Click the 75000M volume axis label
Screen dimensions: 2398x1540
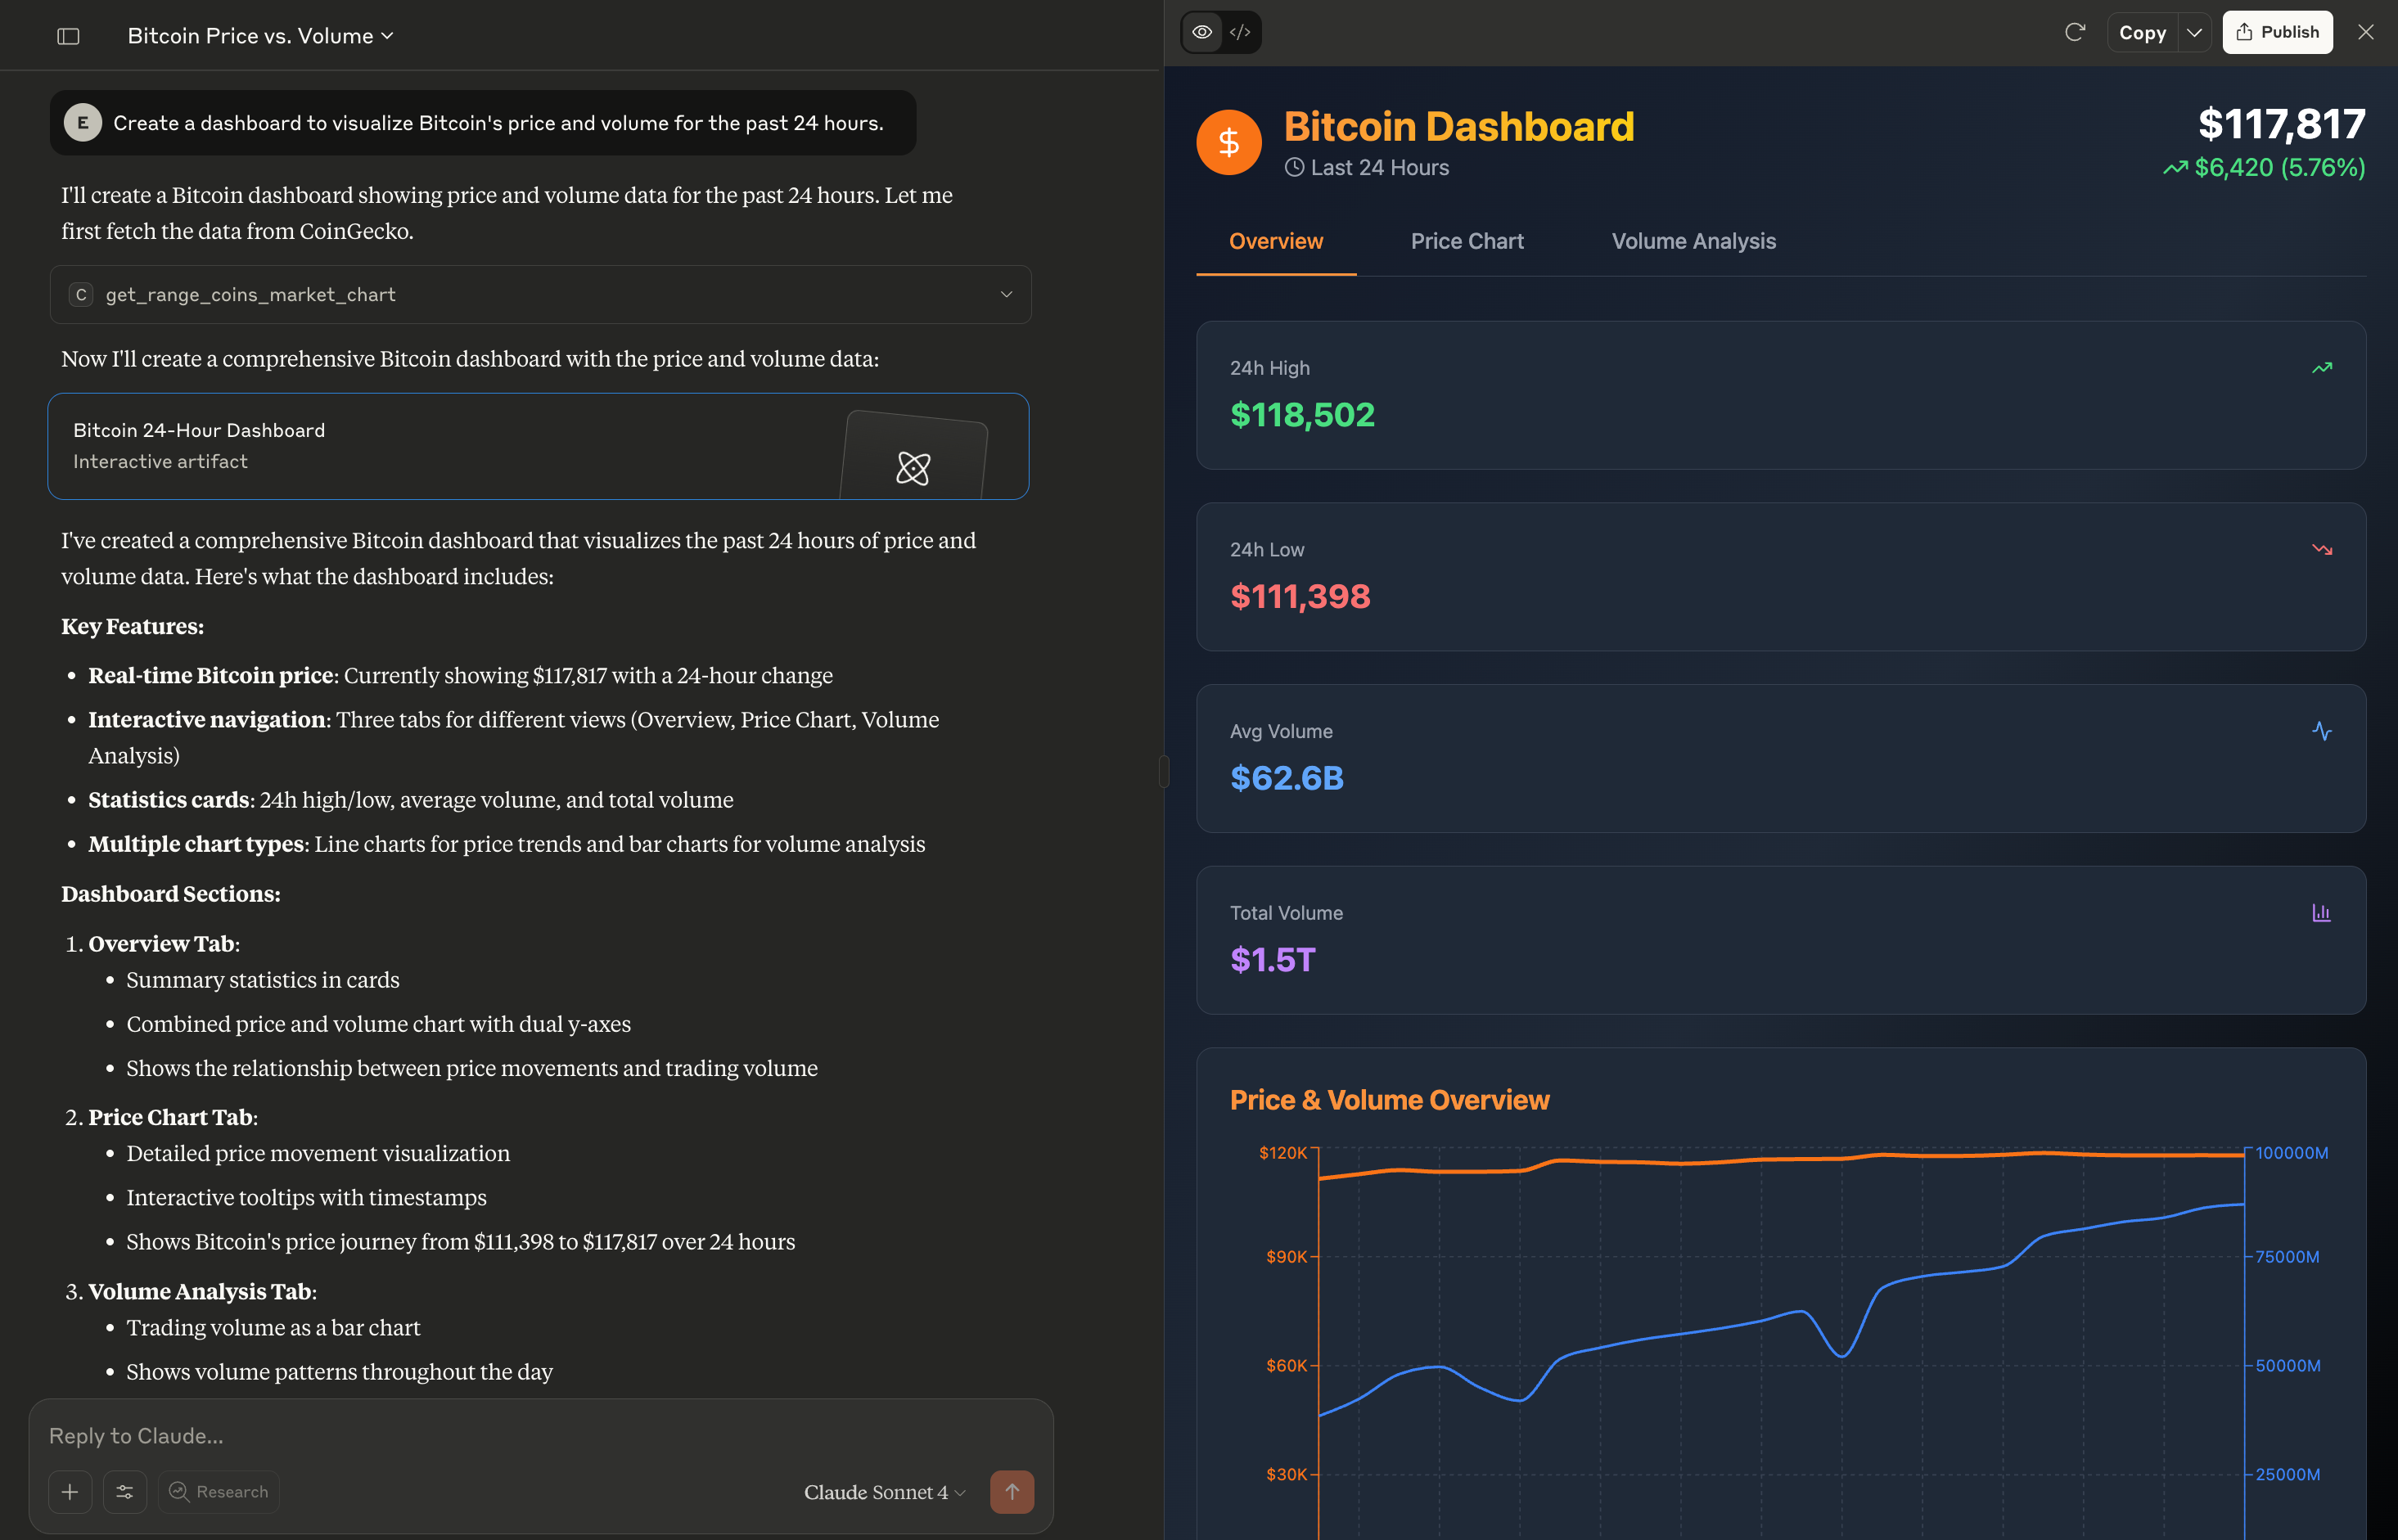coord(2287,1257)
